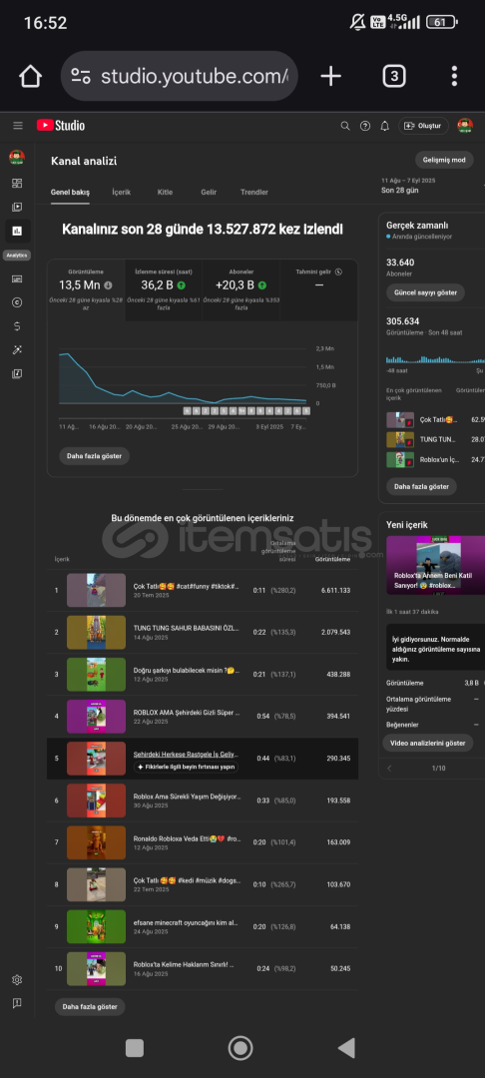Open the Copyright icon in sidebar
The image size is (485, 1078).
tap(17, 302)
